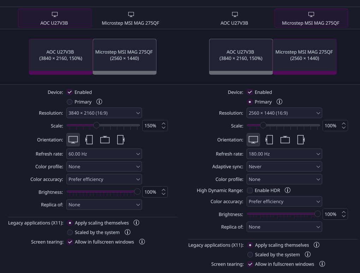The height and width of the screenshot is (273, 360).
Task: Open the AOC resolution dropdown
Action: click(x=104, y=113)
